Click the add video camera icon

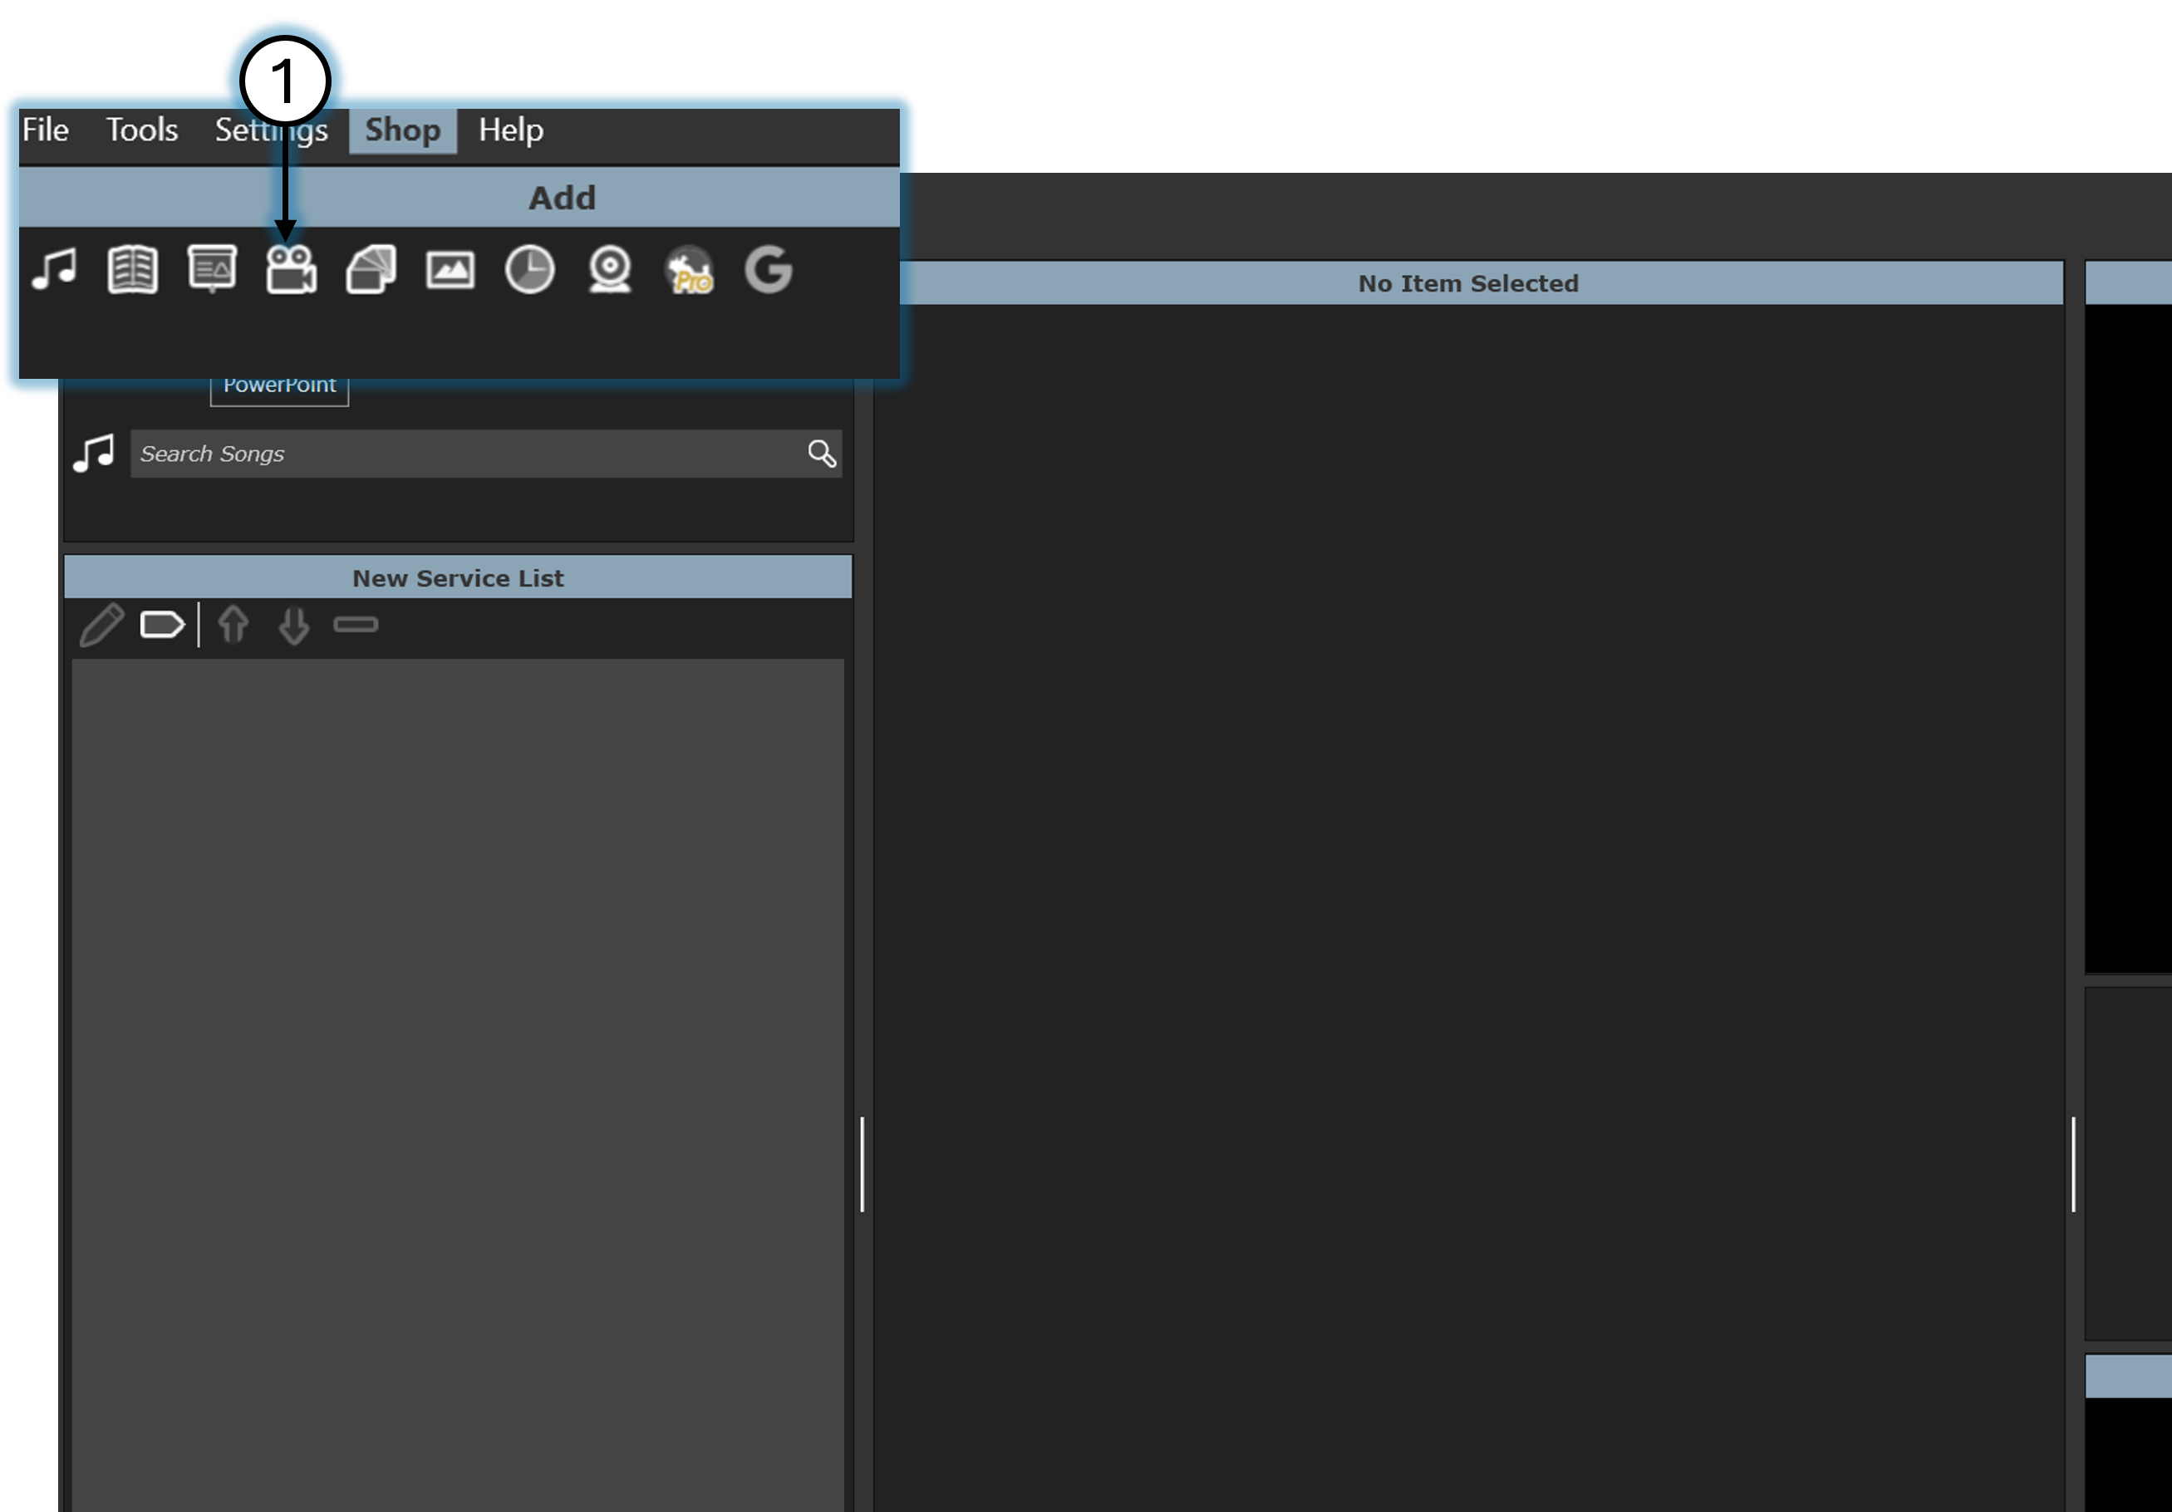(x=292, y=271)
